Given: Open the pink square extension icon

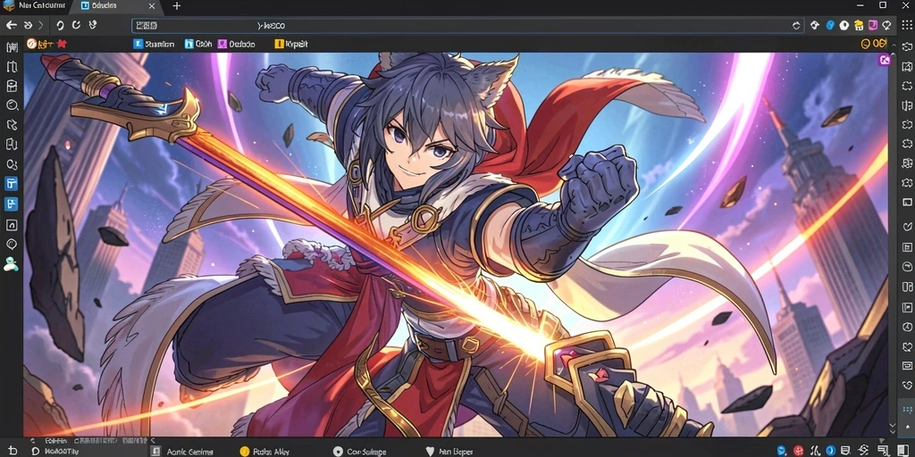Looking at the screenshot, I should pos(872,25).
